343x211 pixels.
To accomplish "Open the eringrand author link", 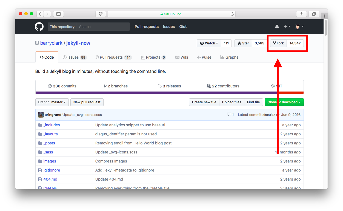I will (53, 115).
